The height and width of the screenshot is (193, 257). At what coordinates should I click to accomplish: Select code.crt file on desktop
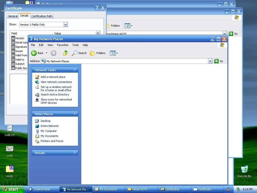10,131
